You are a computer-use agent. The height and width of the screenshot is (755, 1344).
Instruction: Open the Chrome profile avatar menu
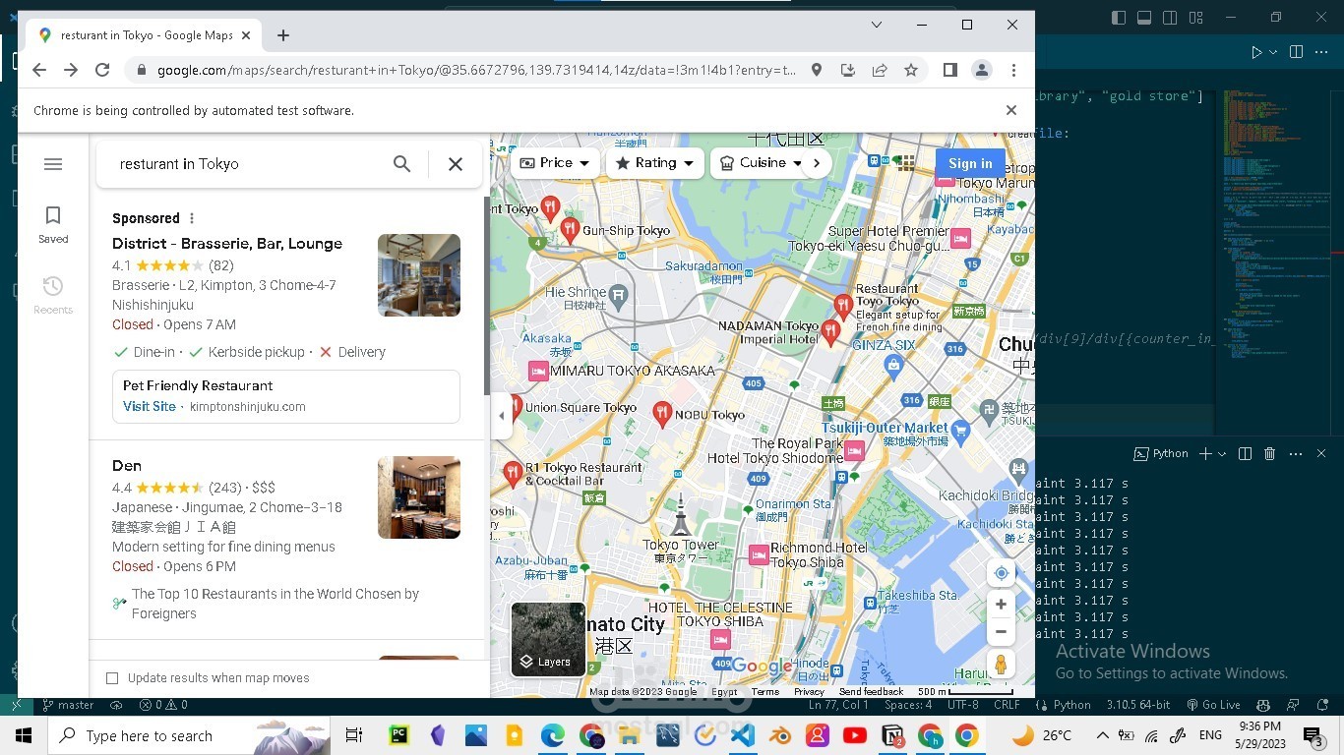[x=981, y=70]
